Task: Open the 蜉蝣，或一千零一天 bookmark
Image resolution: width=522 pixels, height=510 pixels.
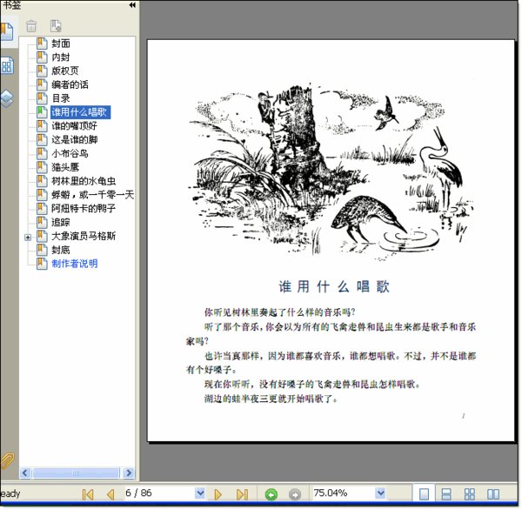Action: tap(92, 195)
